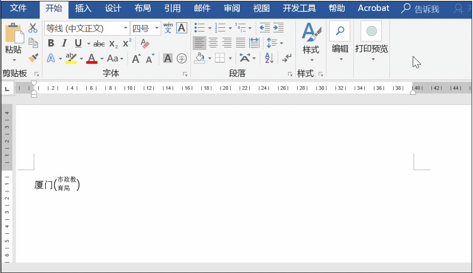
Task: Click the Sort A-Z icon
Action: pyautogui.click(x=268, y=58)
